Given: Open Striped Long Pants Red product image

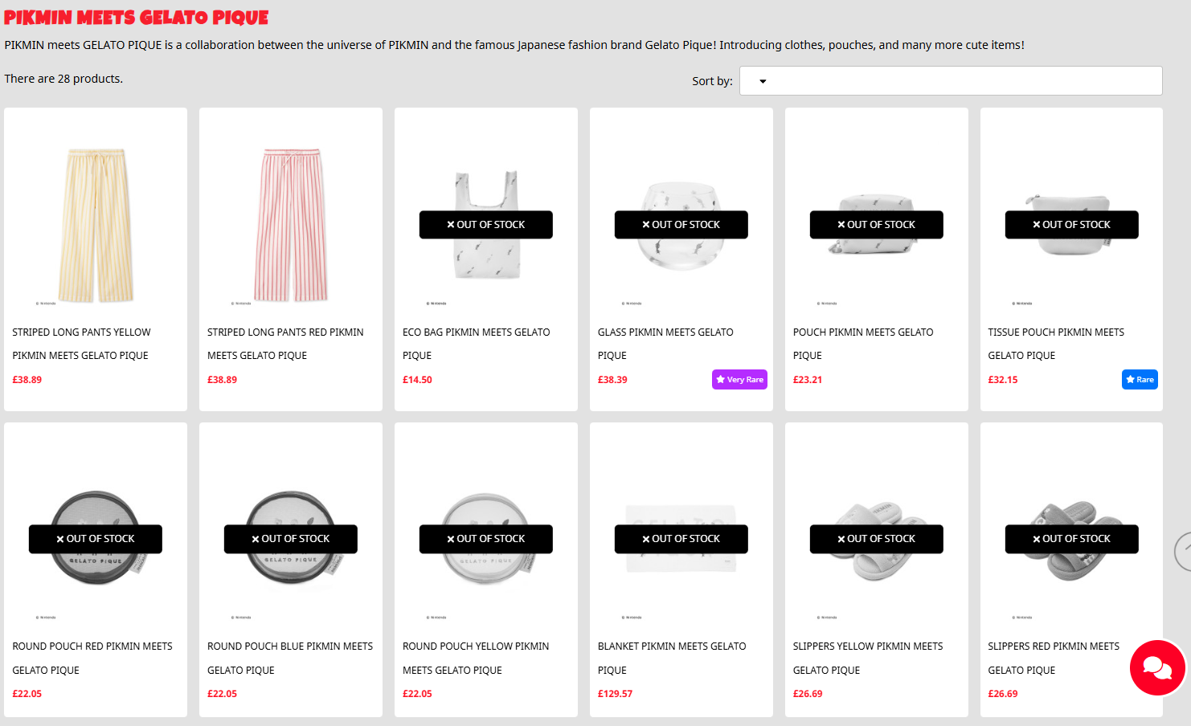Looking at the screenshot, I should coord(291,226).
